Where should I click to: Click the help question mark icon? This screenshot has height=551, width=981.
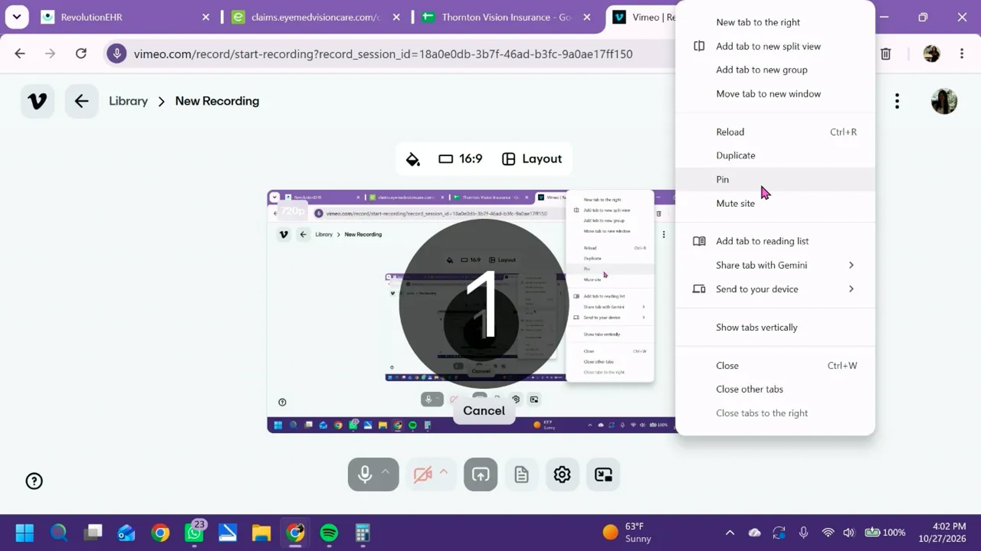(34, 481)
